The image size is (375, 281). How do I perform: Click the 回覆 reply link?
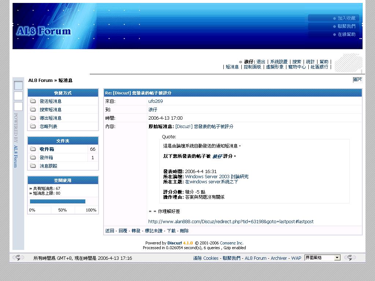point(123,231)
